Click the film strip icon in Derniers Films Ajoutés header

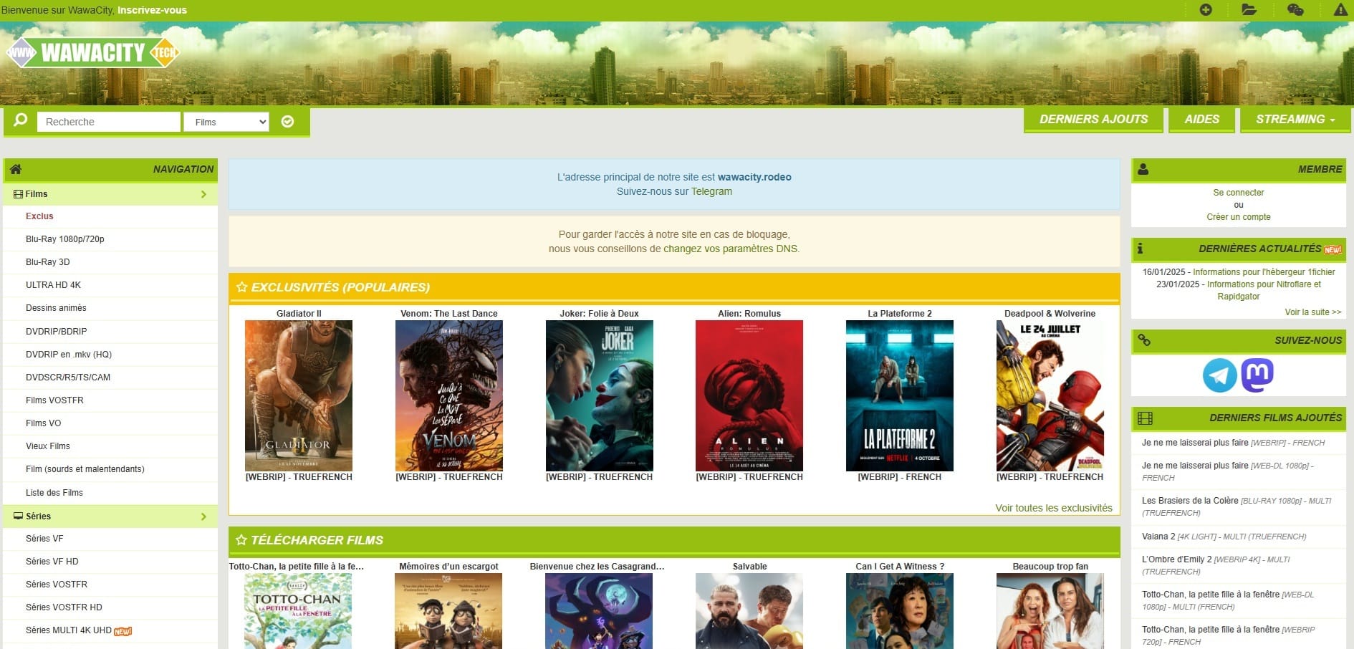pos(1145,418)
